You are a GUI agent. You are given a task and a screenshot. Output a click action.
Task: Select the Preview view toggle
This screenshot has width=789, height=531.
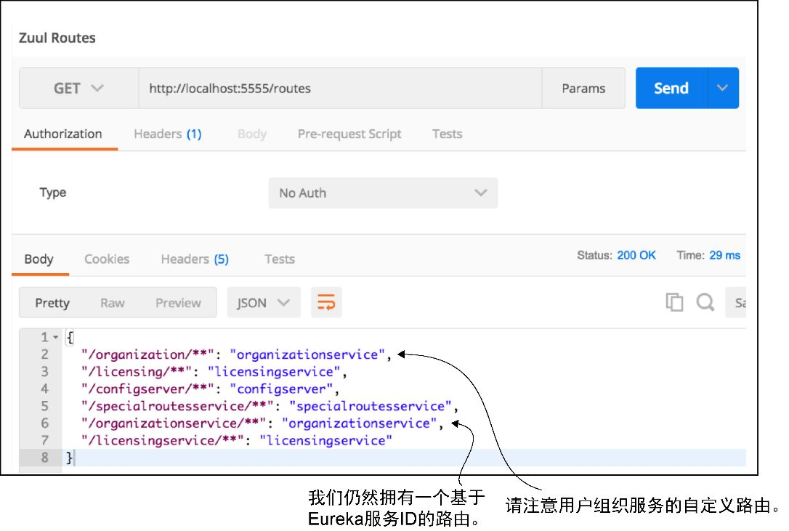click(178, 303)
